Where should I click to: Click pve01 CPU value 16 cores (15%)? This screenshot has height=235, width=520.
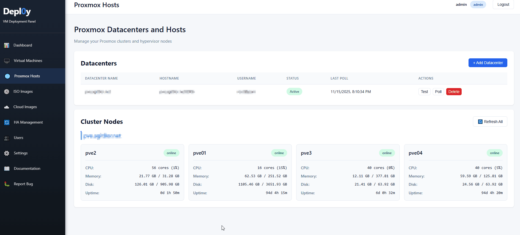(272, 168)
